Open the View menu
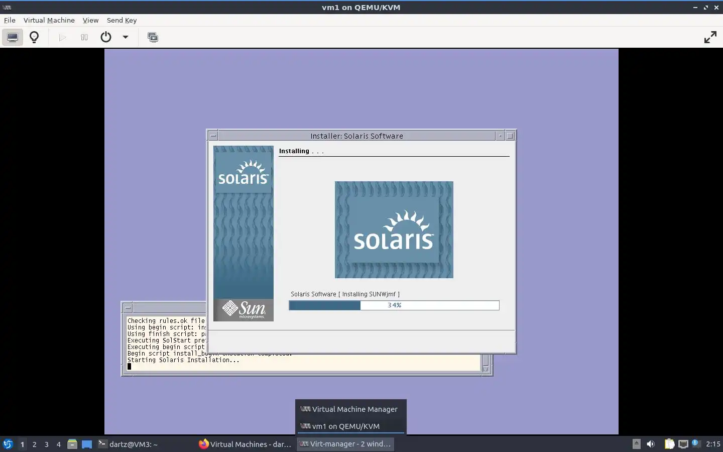723x452 pixels. click(x=90, y=20)
